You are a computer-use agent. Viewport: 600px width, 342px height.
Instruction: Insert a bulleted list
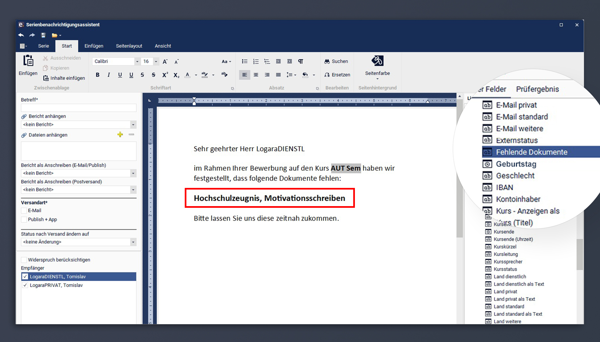coord(245,61)
